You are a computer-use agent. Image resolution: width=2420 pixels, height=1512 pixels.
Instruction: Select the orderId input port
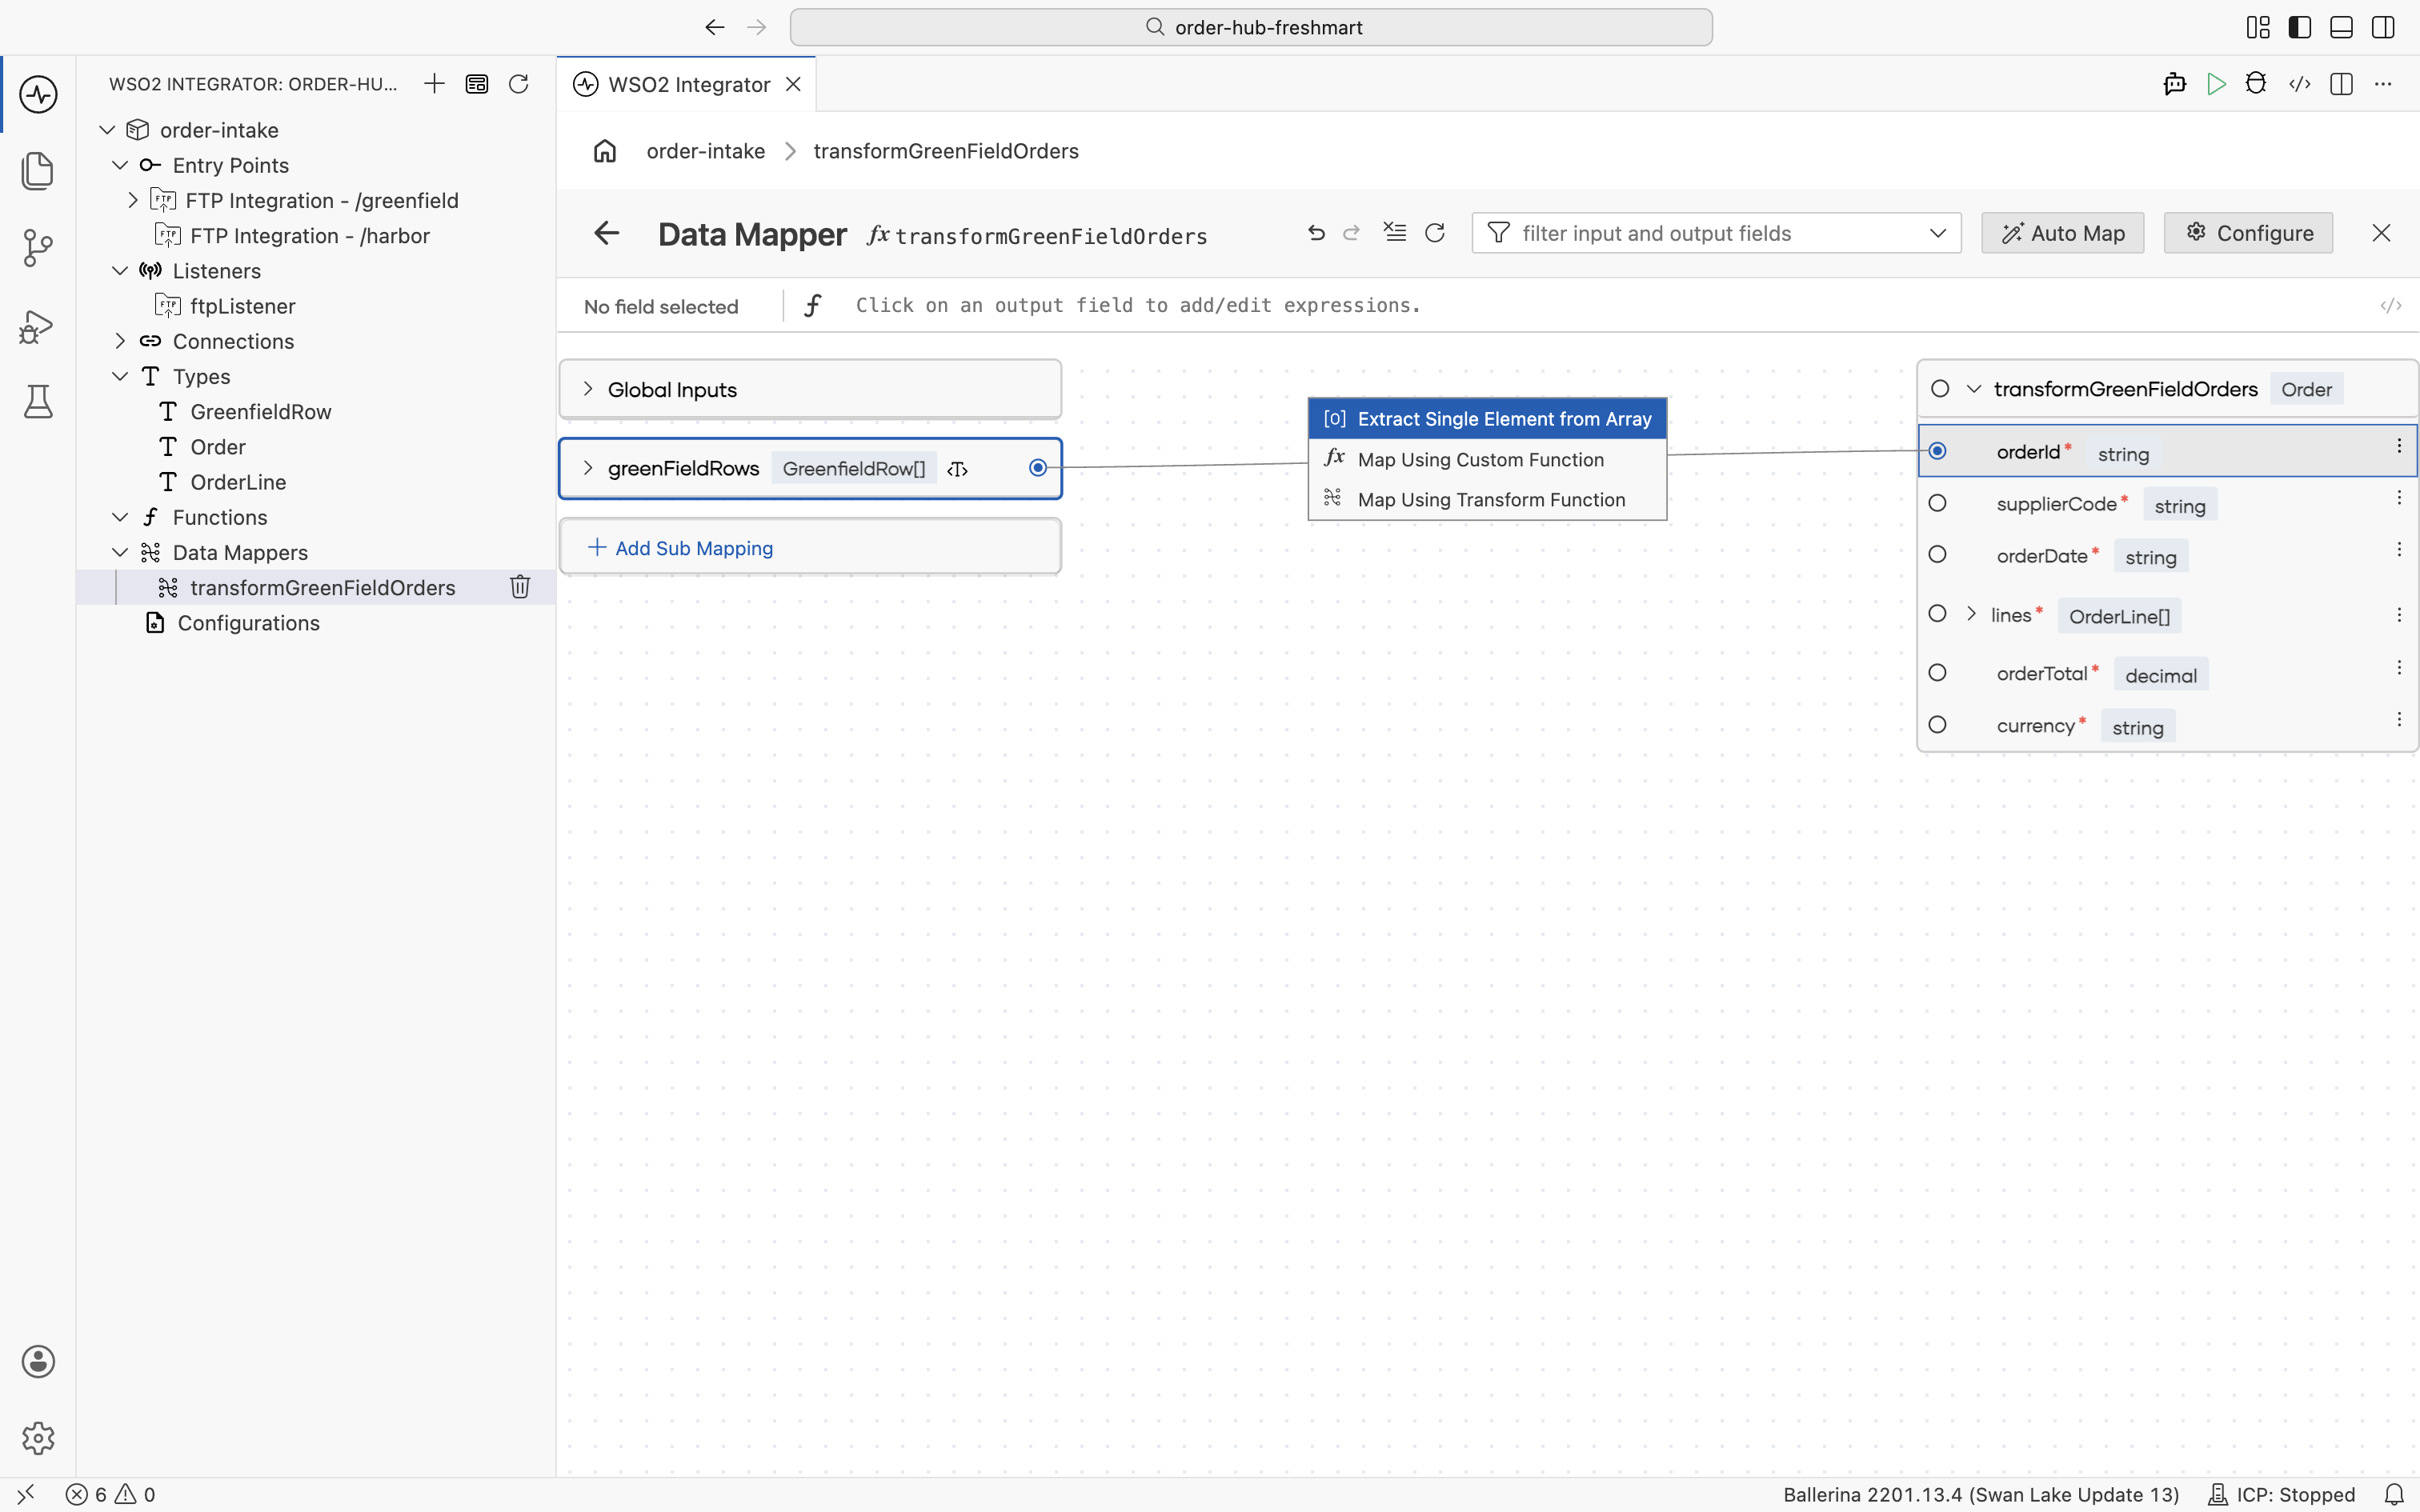[1937, 451]
